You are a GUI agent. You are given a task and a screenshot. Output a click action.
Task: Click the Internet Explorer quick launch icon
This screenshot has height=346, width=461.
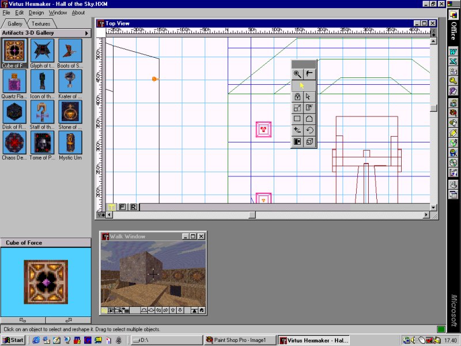coord(36,340)
